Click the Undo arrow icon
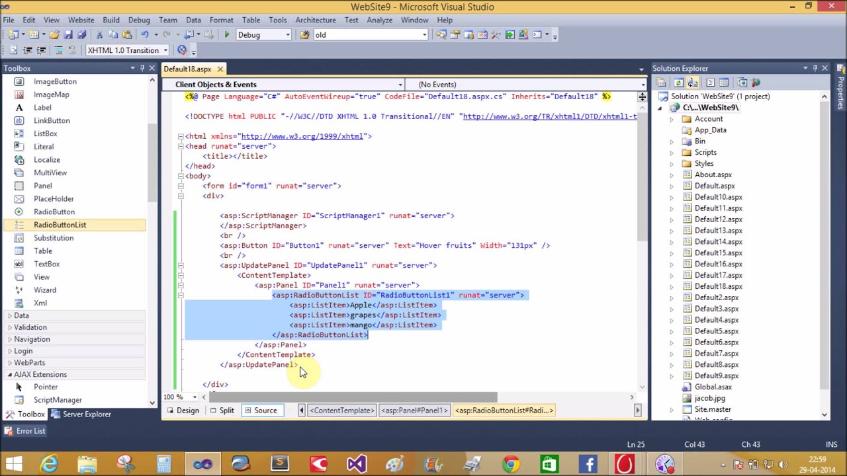The height and width of the screenshot is (476, 847). tap(144, 34)
